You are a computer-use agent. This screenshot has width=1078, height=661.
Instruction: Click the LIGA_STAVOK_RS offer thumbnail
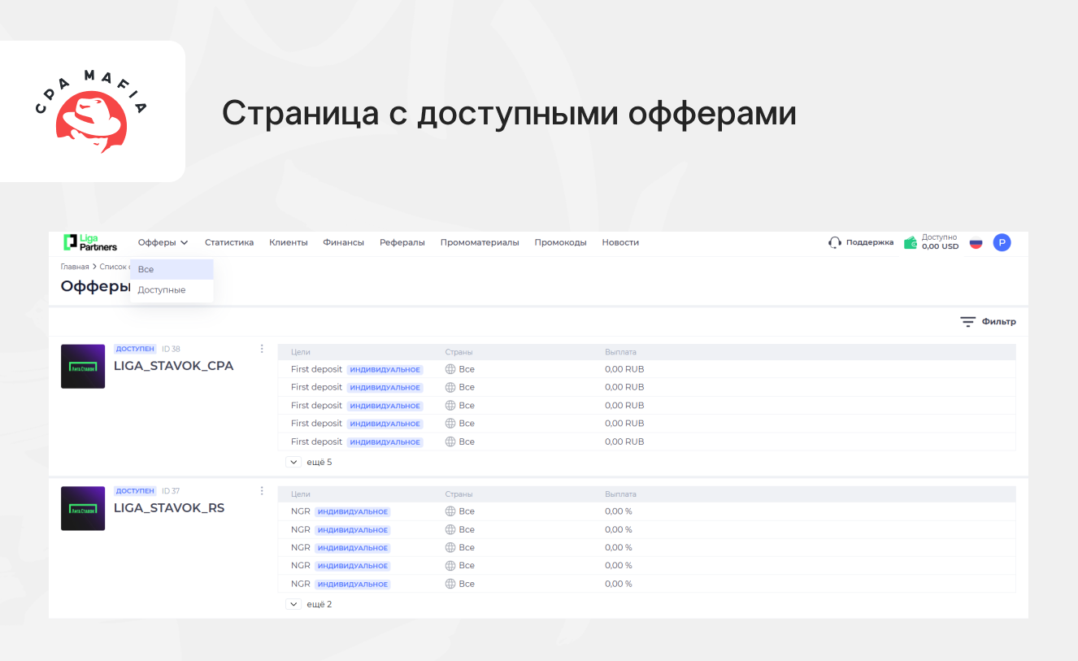point(83,508)
